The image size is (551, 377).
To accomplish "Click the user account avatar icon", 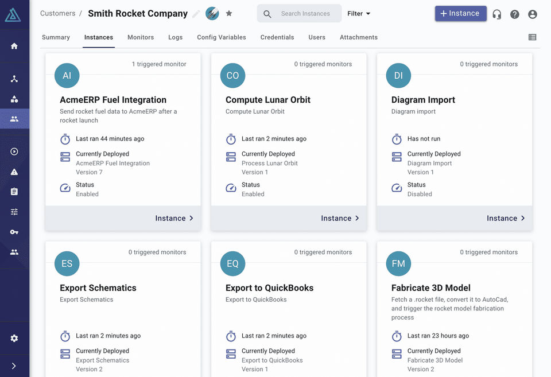I will click(x=533, y=14).
